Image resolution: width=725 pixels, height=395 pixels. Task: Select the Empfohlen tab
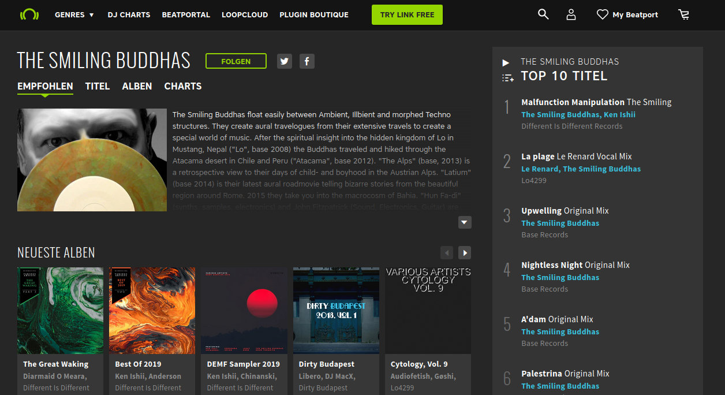45,86
